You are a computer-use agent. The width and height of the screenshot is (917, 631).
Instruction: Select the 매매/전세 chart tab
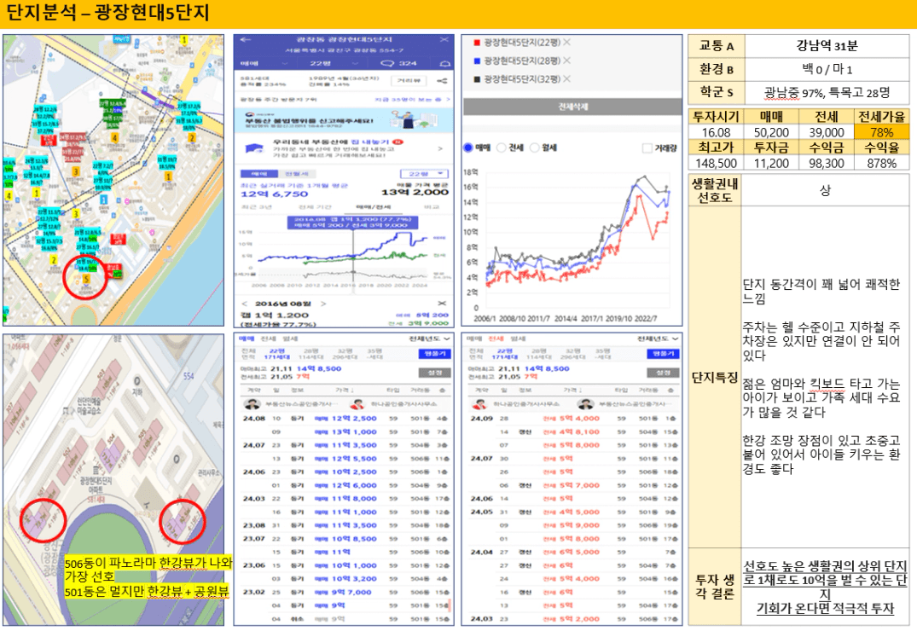(x=374, y=207)
